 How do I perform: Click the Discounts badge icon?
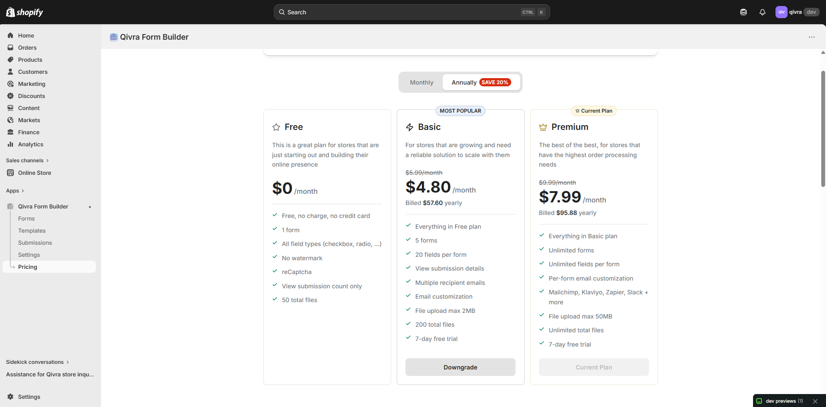(x=10, y=96)
